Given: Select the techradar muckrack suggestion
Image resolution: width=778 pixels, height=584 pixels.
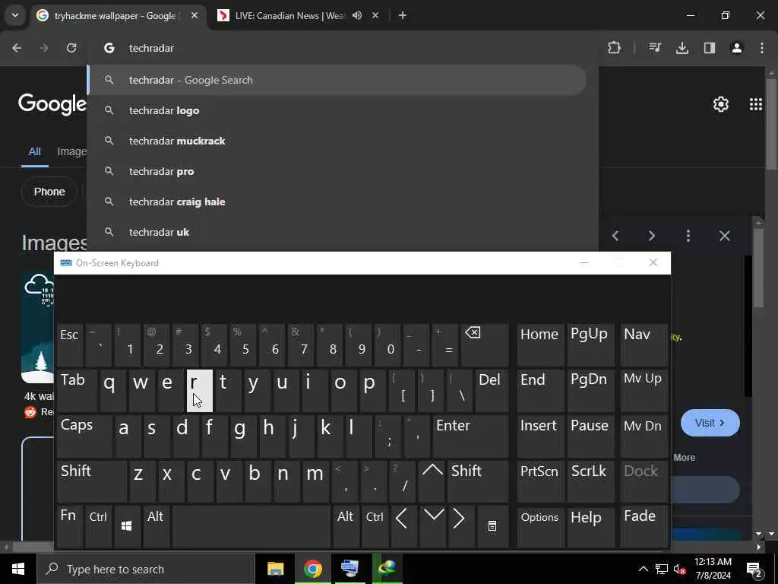Looking at the screenshot, I should pos(337,141).
